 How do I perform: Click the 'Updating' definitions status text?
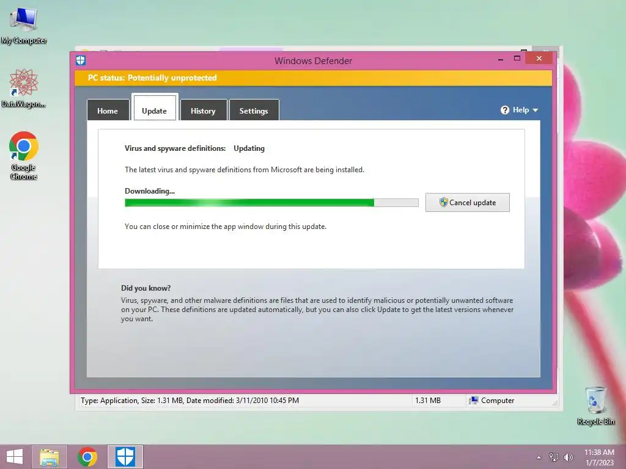coord(249,148)
